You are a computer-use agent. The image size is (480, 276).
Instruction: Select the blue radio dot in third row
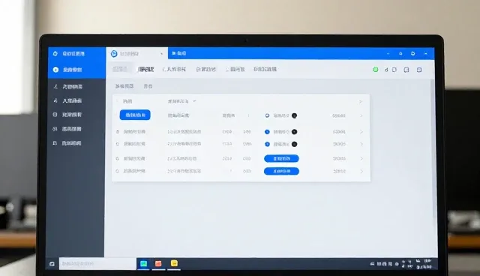pos(267,144)
